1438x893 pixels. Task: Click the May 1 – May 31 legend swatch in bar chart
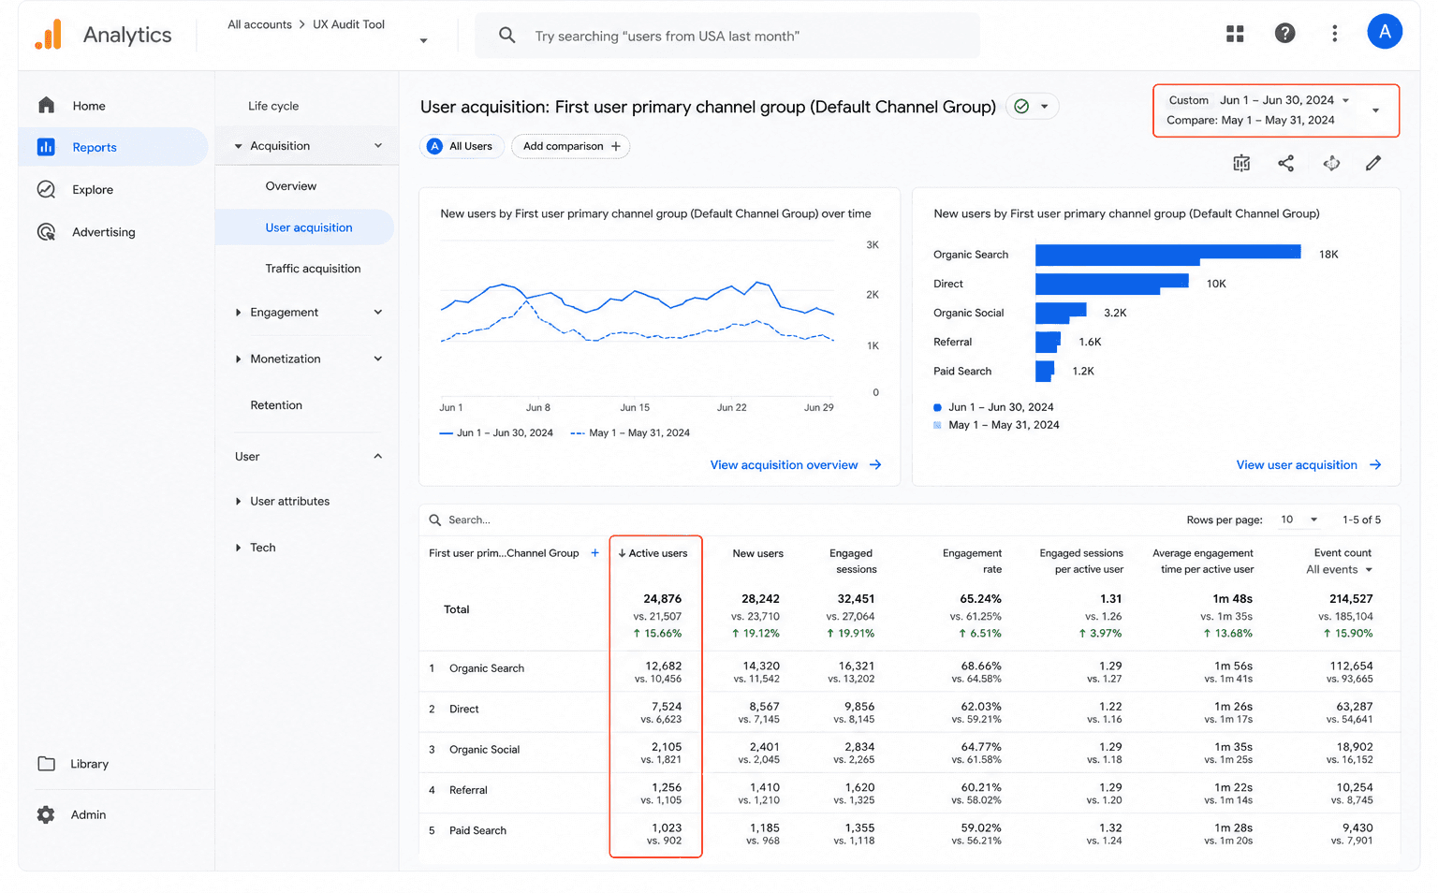(x=937, y=425)
